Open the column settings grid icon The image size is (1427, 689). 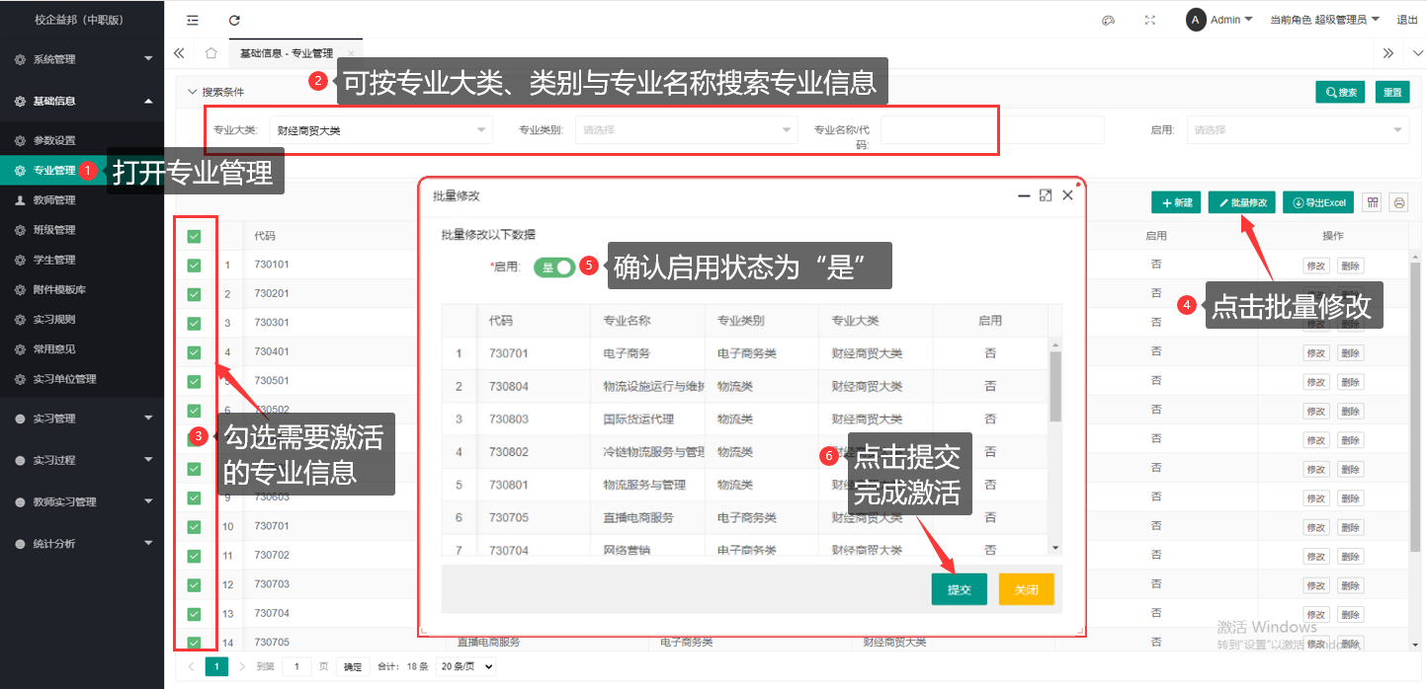[x=1373, y=202]
